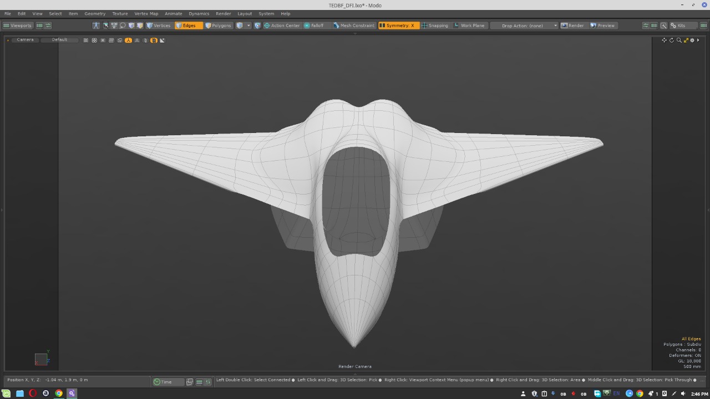Open the Preview render
This screenshot has width=710, height=399.
pos(602,25)
